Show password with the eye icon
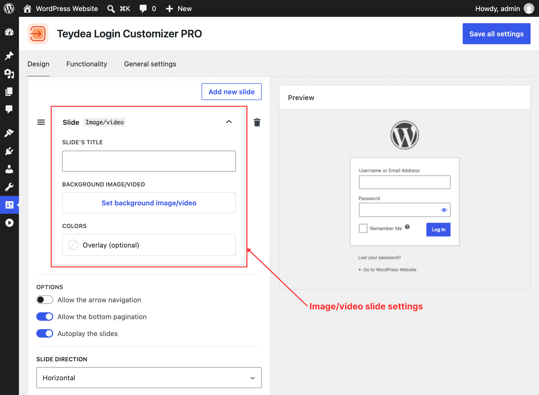The width and height of the screenshot is (539, 395). pyautogui.click(x=444, y=210)
